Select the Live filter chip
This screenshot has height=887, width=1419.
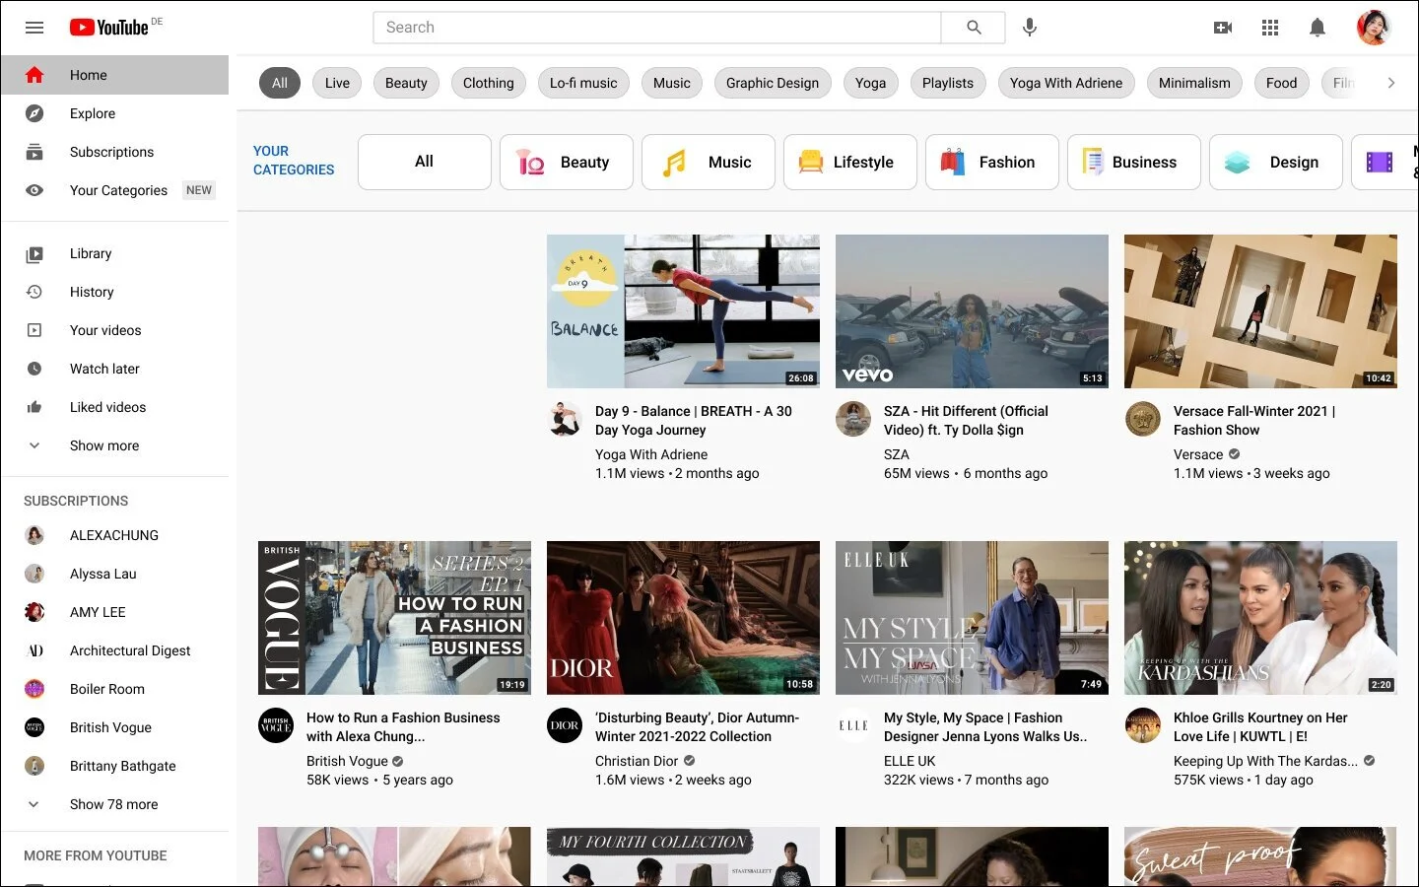pos(337,83)
